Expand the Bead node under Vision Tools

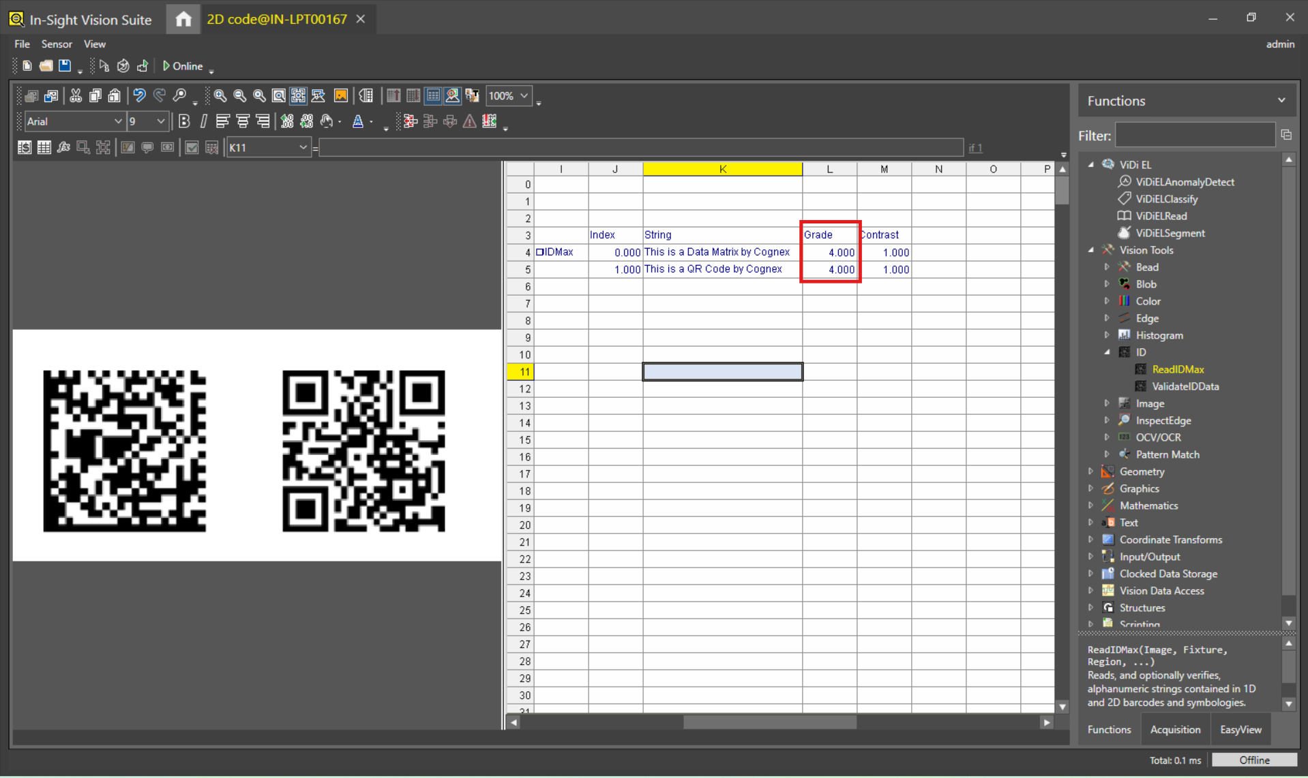tap(1108, 266)
